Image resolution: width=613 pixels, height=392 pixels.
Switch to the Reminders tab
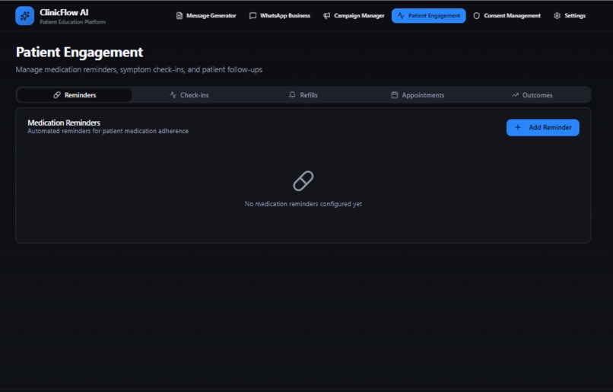point(75,95)
